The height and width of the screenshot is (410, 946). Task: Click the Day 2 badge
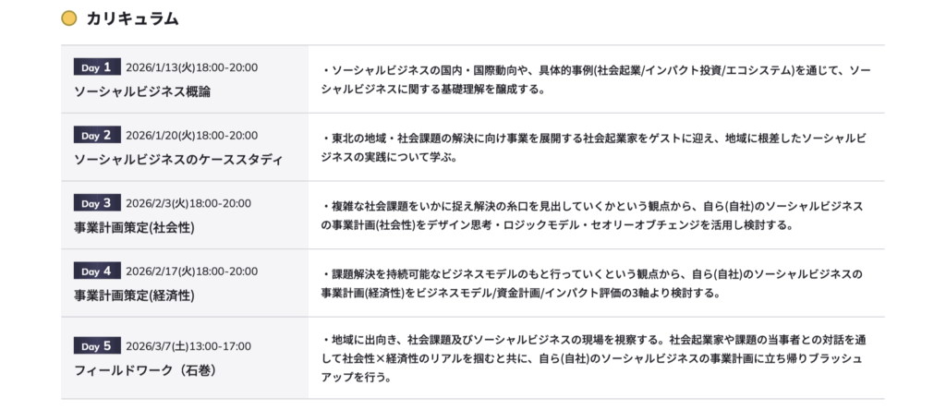point(97,135)
